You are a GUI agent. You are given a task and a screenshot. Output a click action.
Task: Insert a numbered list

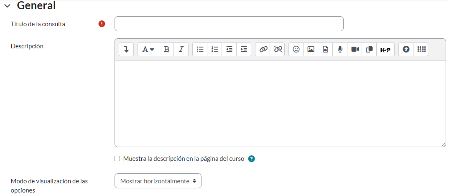tap(214, 49)
